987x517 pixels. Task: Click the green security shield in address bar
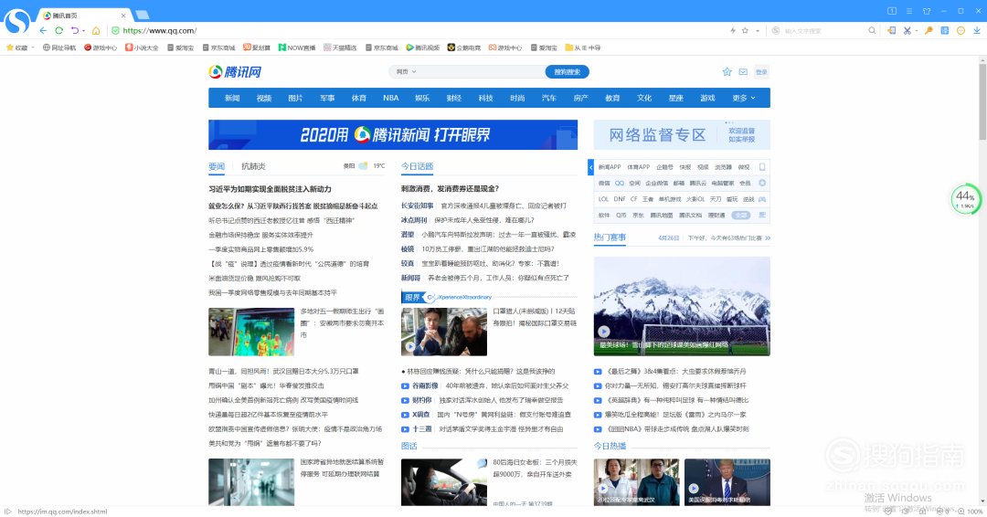tap(115, 30)
